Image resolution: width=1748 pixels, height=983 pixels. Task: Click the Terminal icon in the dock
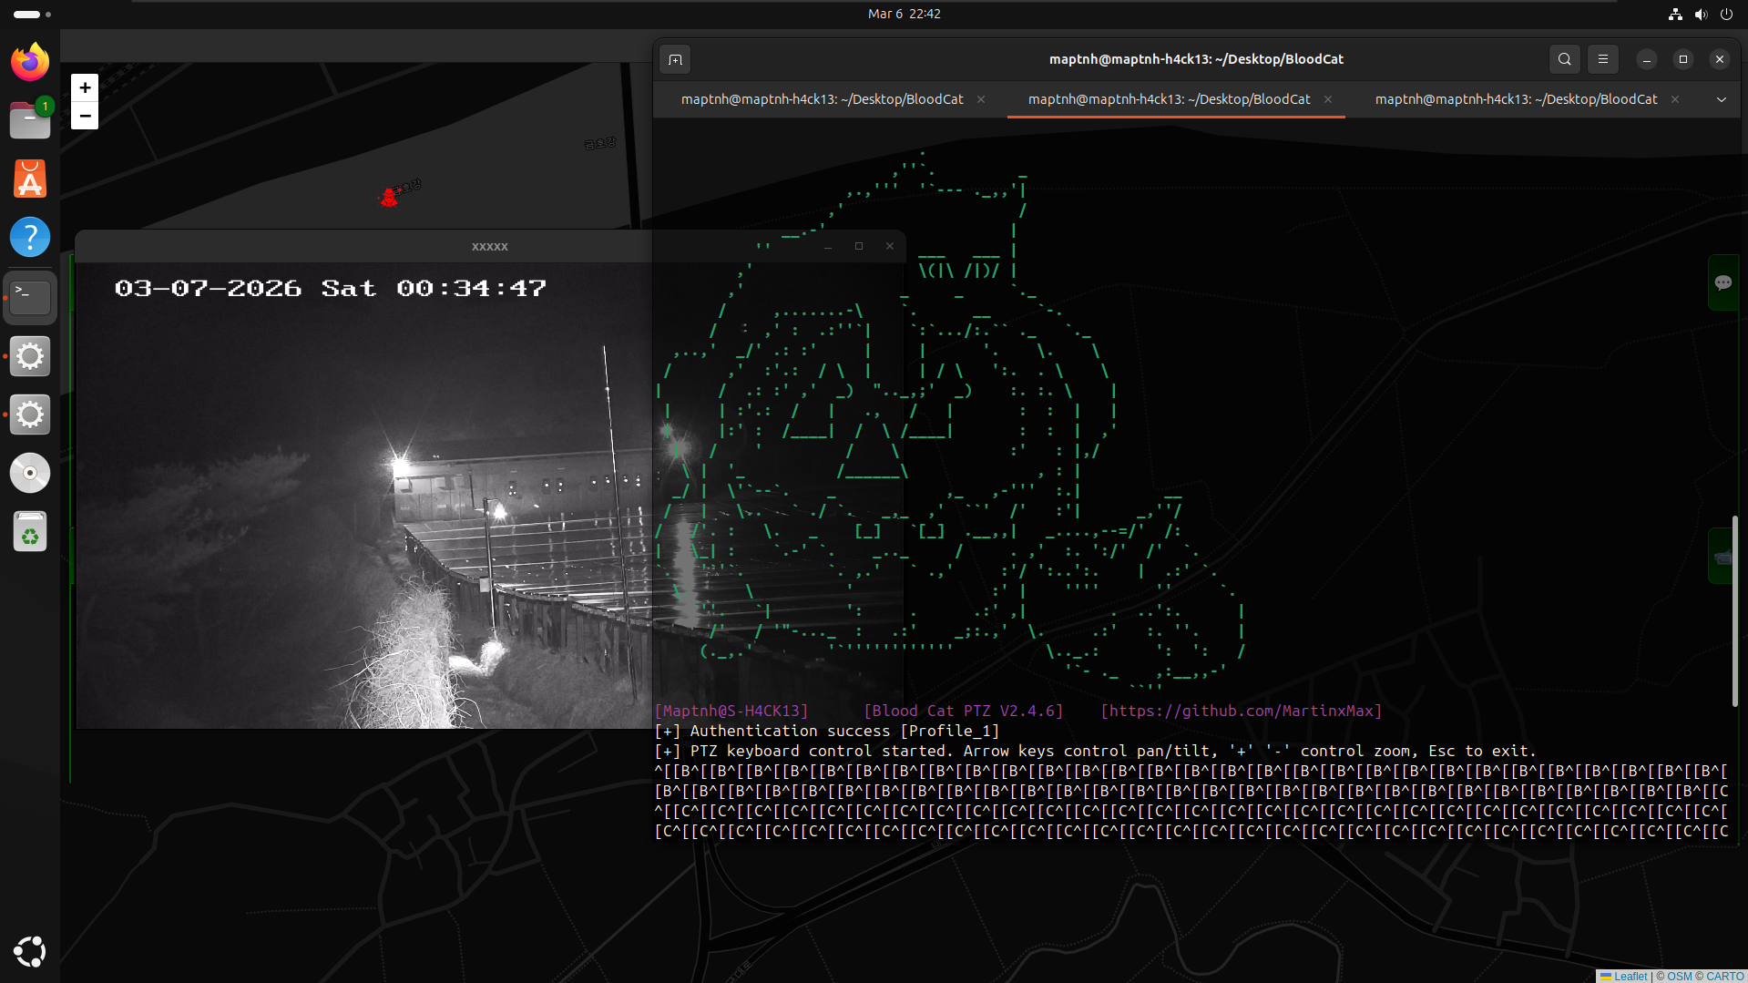click(x=30, y=297)
